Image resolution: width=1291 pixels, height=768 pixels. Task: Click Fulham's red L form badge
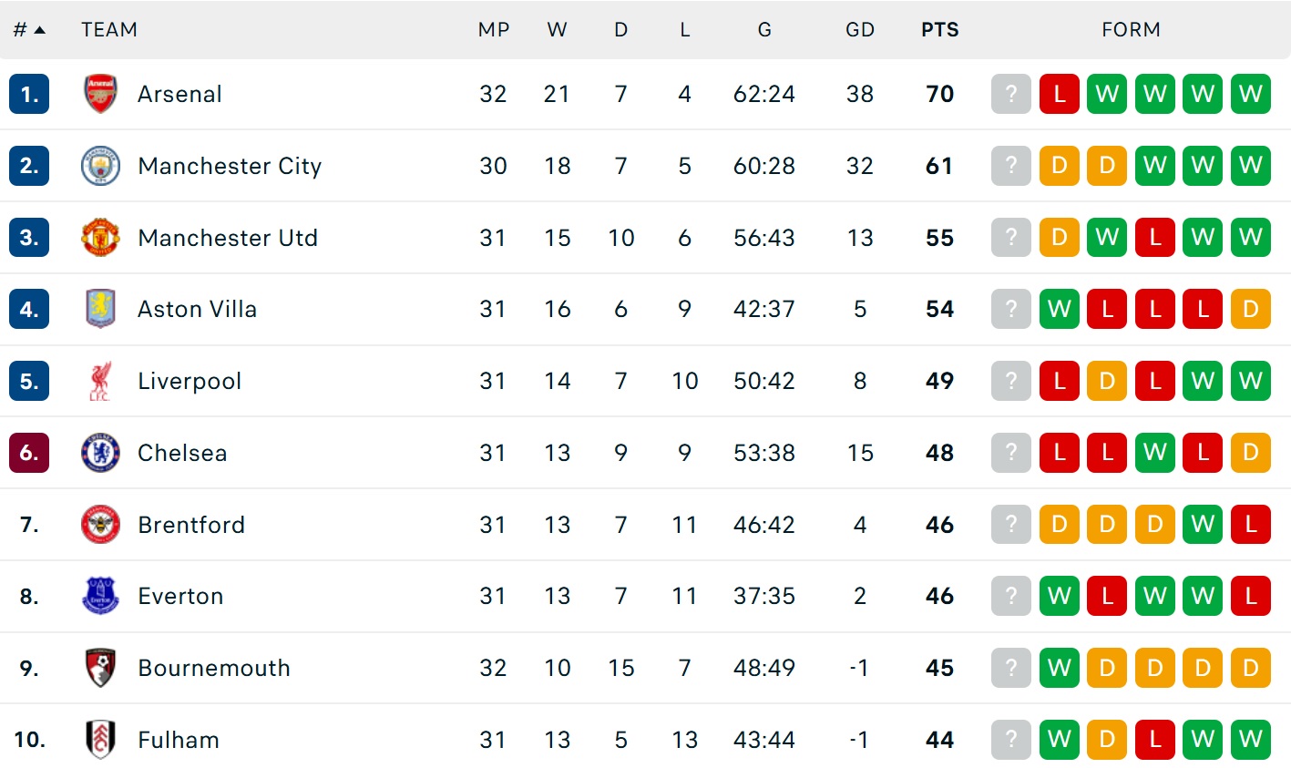(x=1154, y=740)
